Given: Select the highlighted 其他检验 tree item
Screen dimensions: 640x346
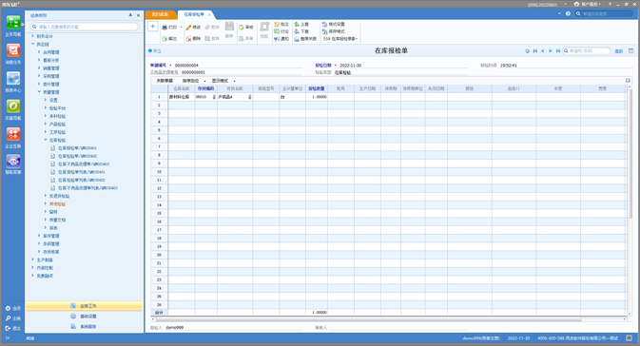Looking at the screenshot, I should [57, 203].
